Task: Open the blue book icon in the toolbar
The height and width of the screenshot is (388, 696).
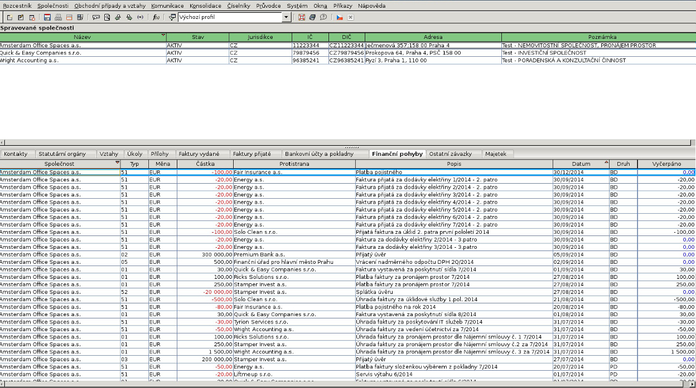Action: tap(312, 17)
